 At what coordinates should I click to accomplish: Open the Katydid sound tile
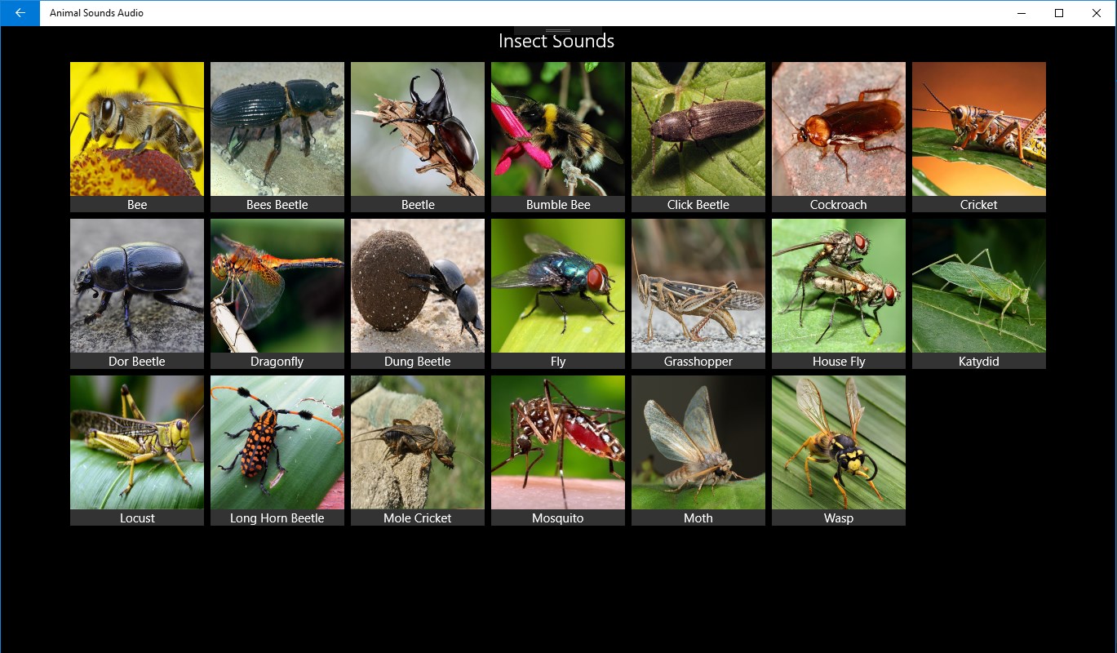click(979, 294)
